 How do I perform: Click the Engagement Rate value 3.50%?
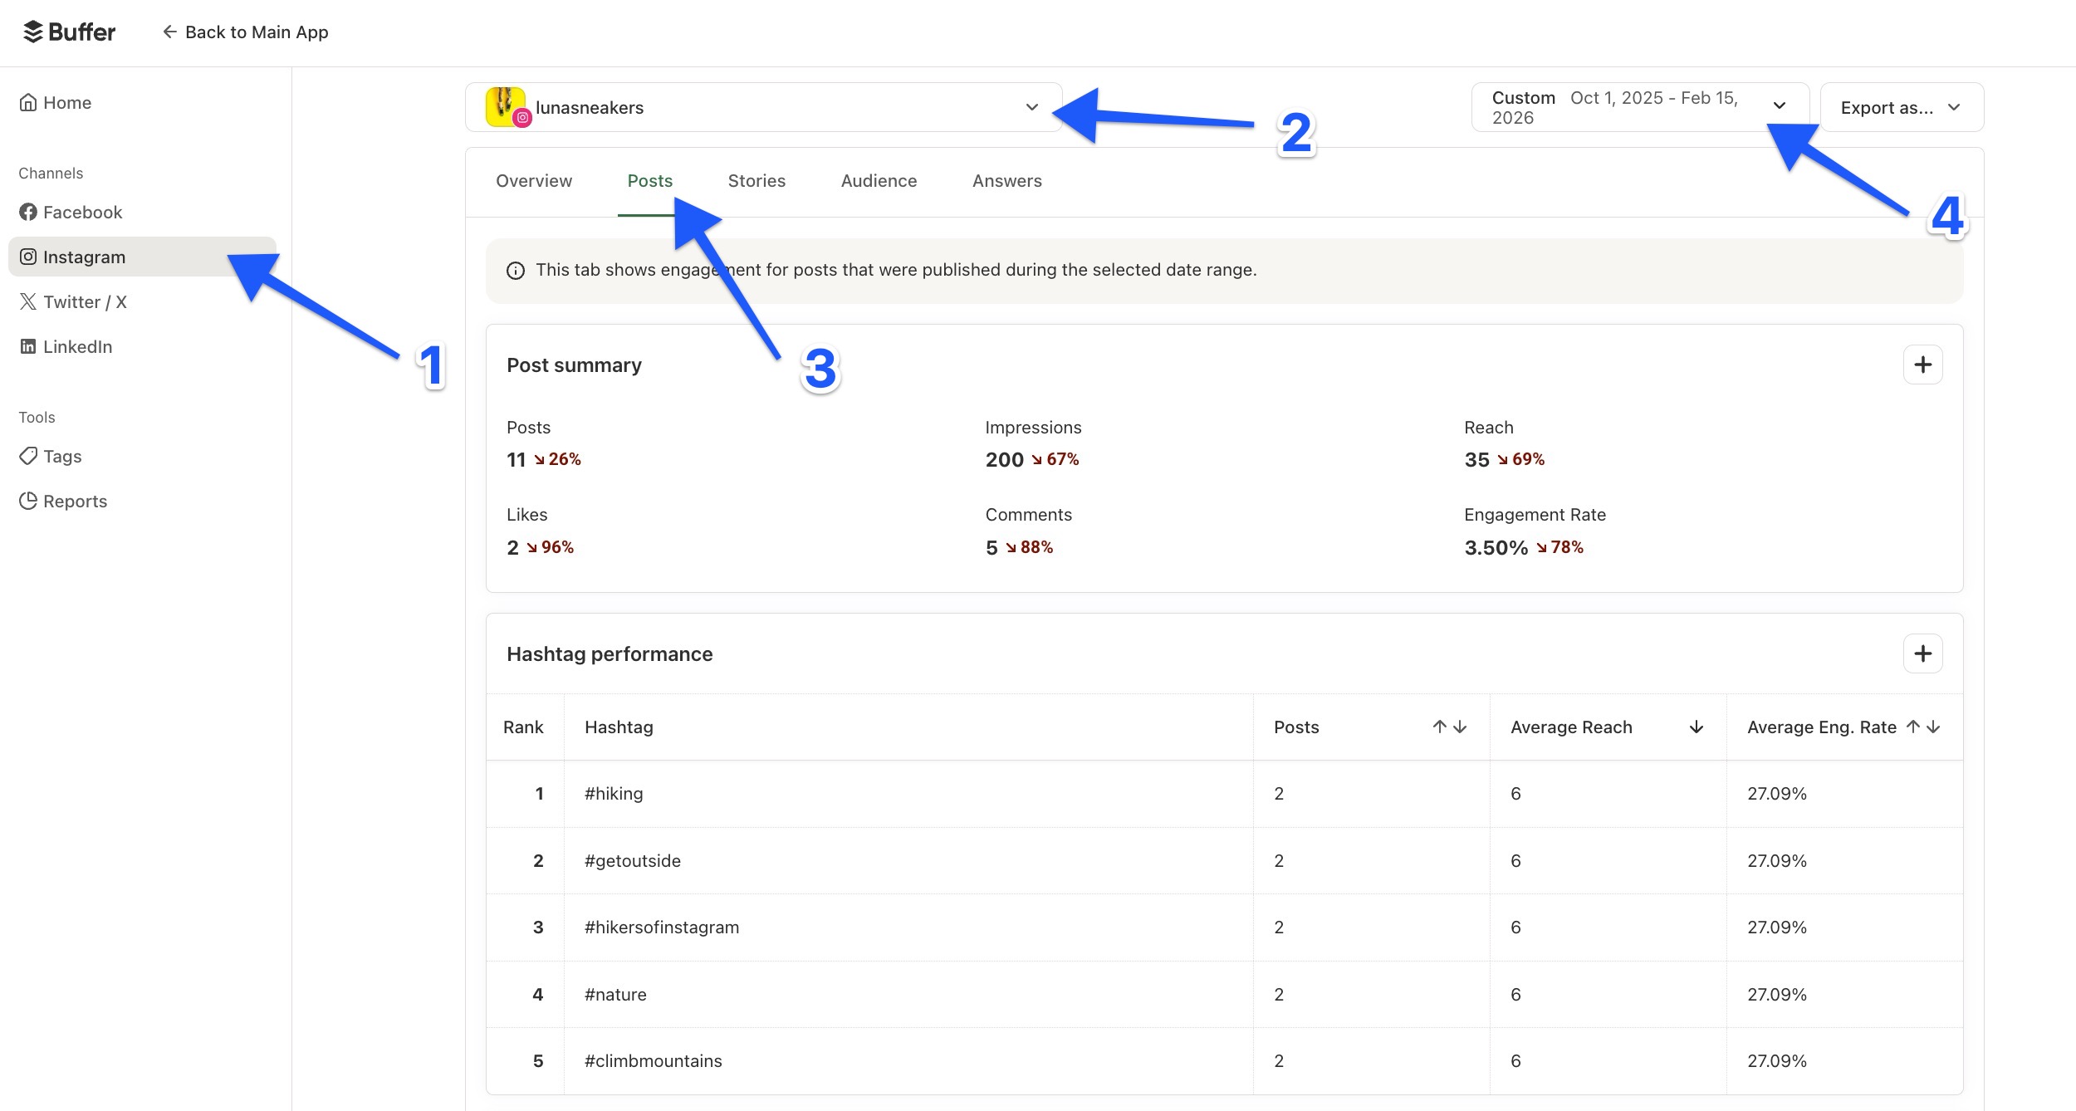pyautogui.click(x=1496, y=547)
